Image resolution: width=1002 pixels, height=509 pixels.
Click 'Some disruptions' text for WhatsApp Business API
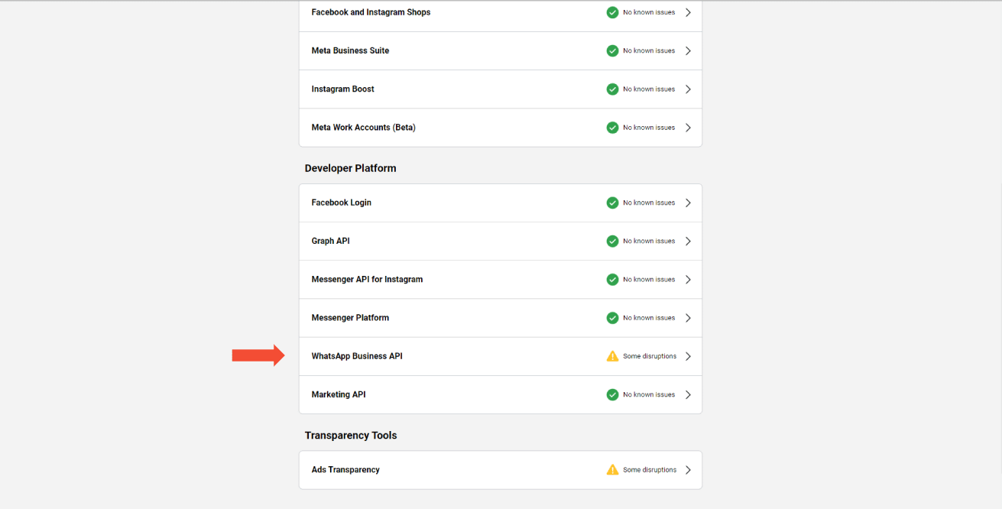[650, 356]
